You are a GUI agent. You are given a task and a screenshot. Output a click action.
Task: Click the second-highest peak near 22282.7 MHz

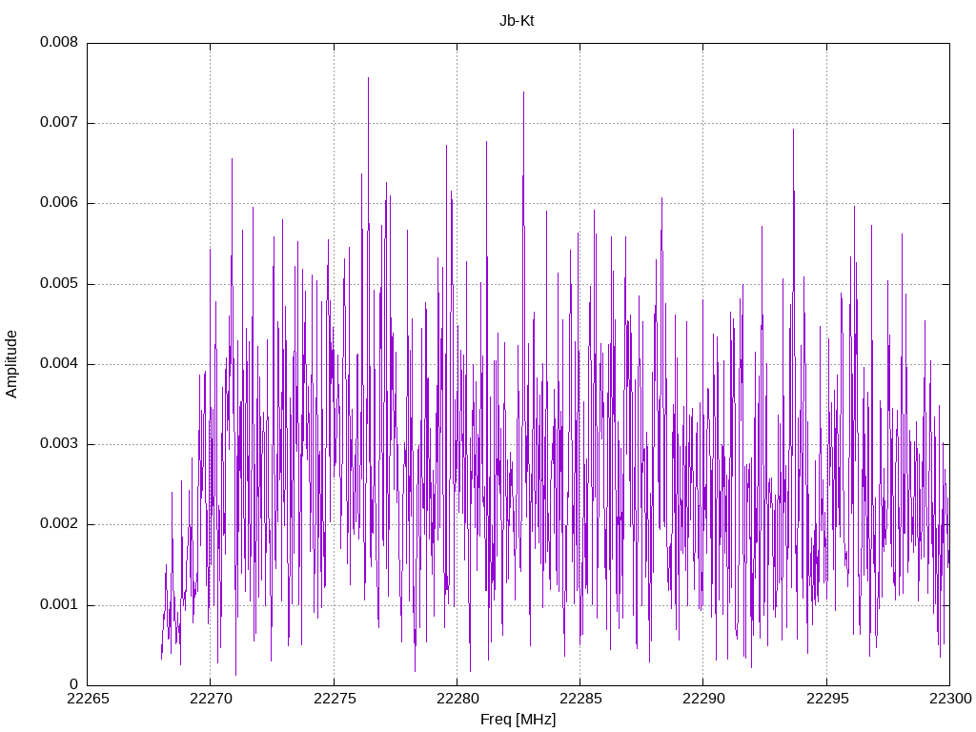click(523, 94)
